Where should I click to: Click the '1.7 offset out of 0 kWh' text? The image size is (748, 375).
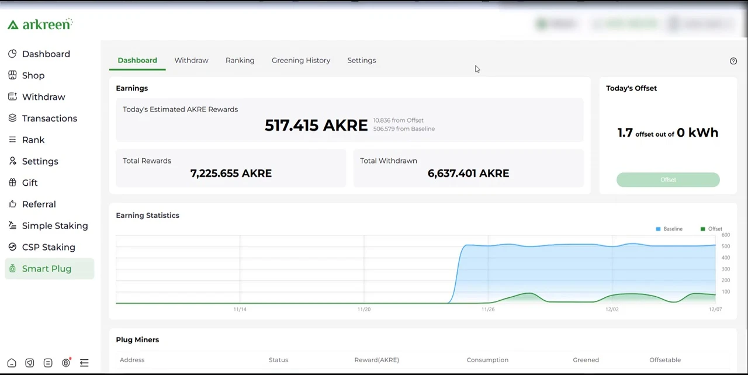pyautogui.click(x=668, y=133)
